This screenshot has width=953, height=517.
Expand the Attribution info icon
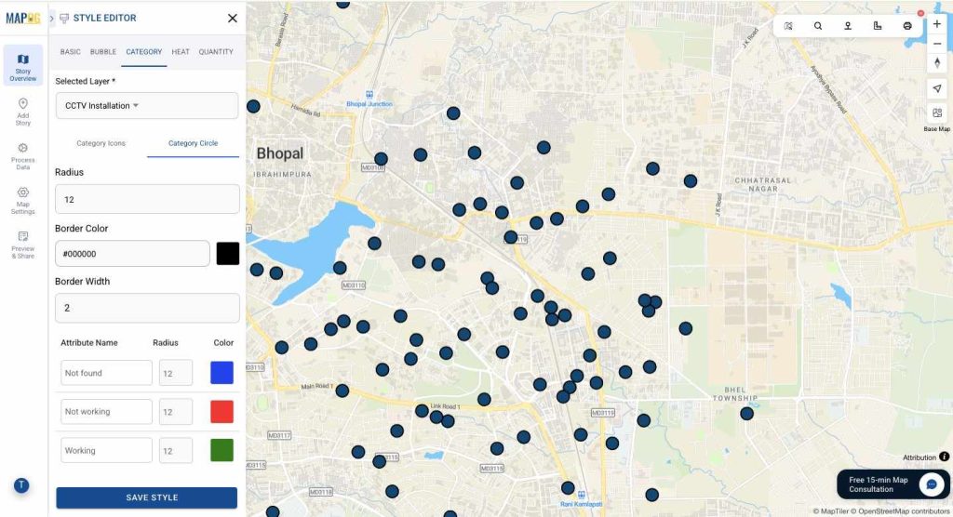tap(945, 457)
